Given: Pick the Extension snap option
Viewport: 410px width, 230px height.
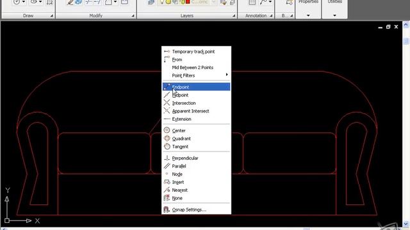Looking at the screenshot, I should point(196,119).
